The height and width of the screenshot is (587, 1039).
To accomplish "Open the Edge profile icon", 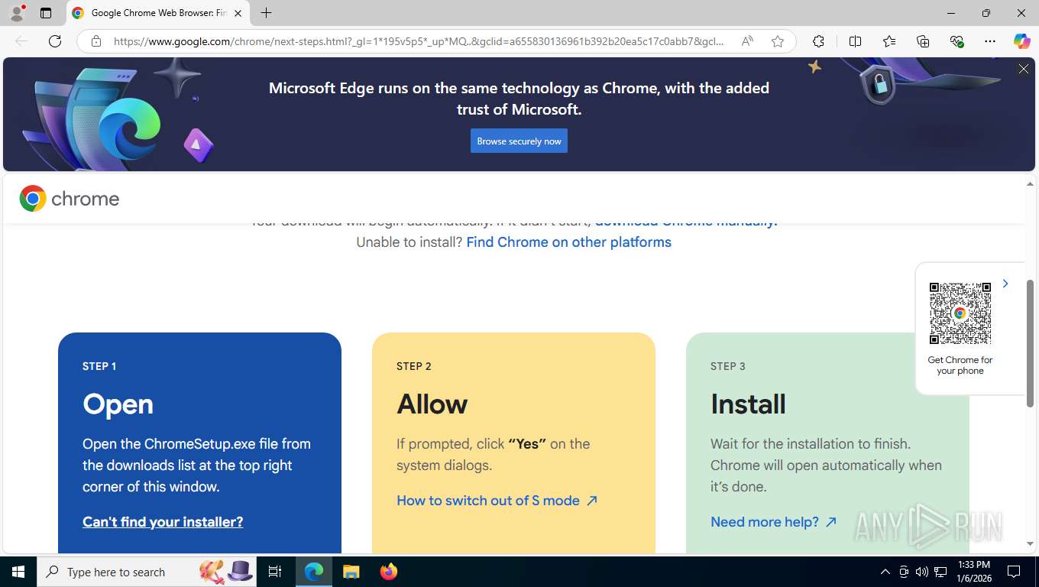I will [x=17, y=13].
